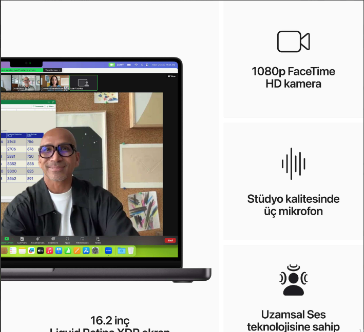The image size is (364, 332).
Task: Open the Summary tool in Zoom toolbar
Action: (x=22, y=240)
